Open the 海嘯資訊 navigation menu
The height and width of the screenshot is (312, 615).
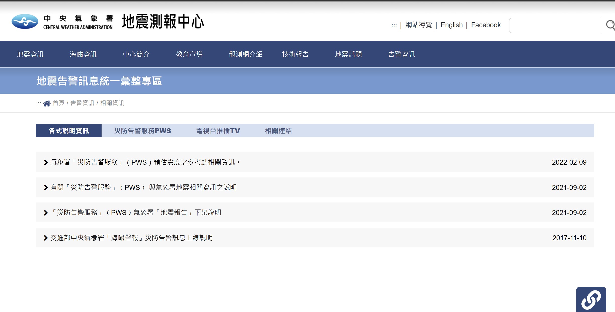click(x=83, y=54)
